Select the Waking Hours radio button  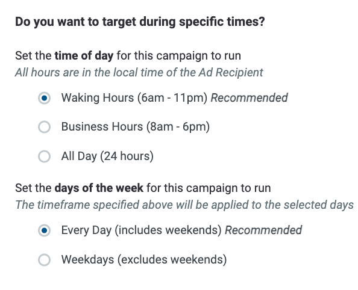tap(44, 98)
